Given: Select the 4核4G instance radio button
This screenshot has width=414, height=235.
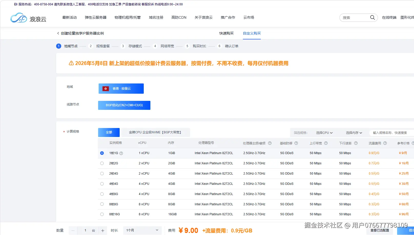Looking at the screenshot, I should (102, 184).
